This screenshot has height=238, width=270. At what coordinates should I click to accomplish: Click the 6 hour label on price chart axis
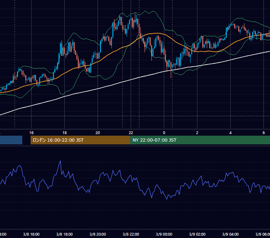pos(264,133)
